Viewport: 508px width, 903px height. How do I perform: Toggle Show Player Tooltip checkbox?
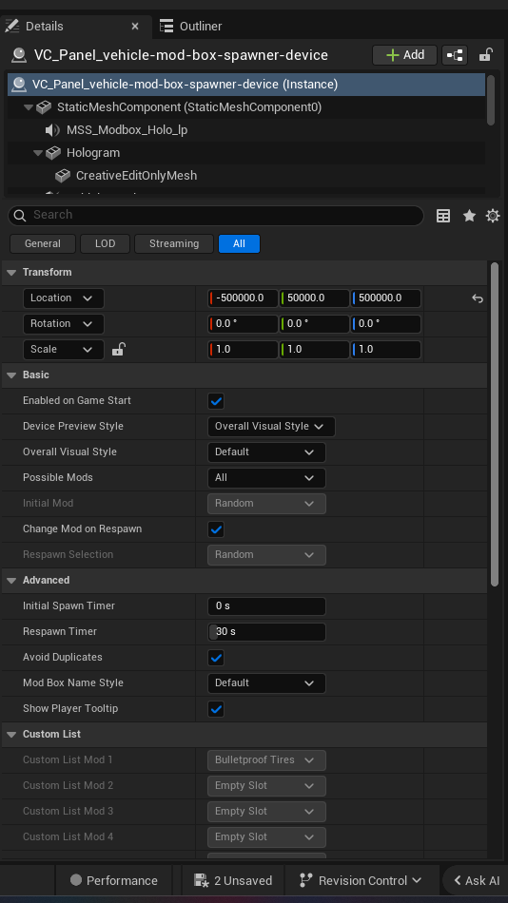(216, 709)
